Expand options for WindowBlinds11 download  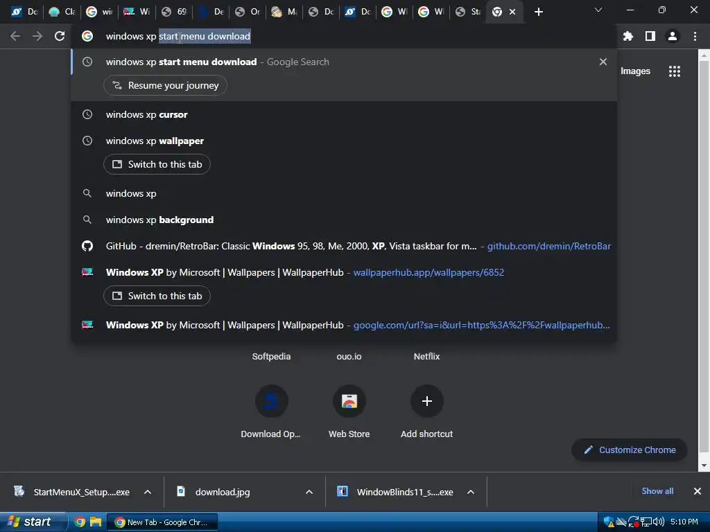[x=471, y=492]
